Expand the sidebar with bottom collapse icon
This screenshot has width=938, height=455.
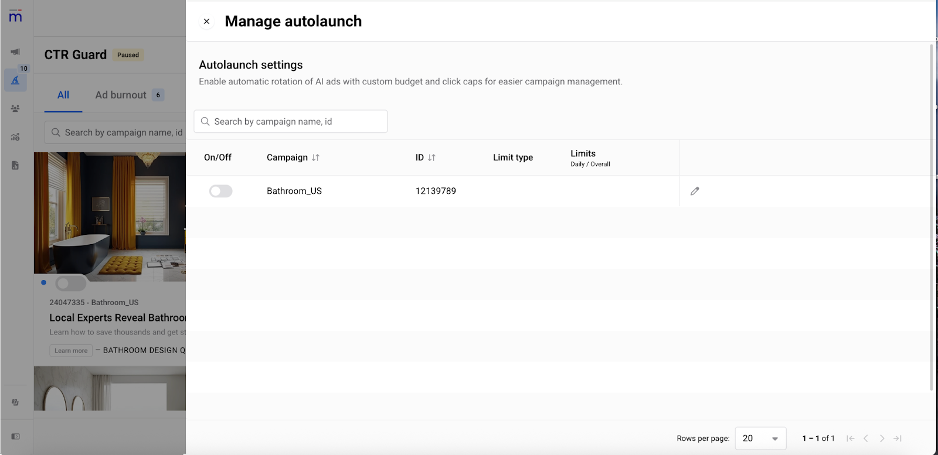(x=15, y=436)
